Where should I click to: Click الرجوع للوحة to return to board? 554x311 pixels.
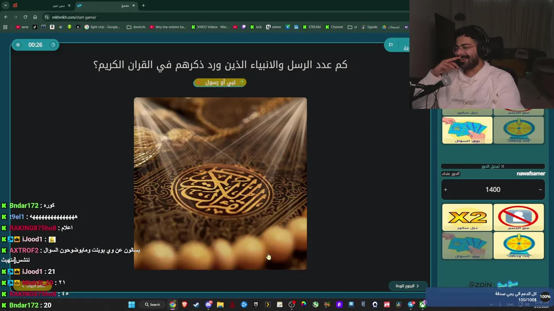(407, 286)
